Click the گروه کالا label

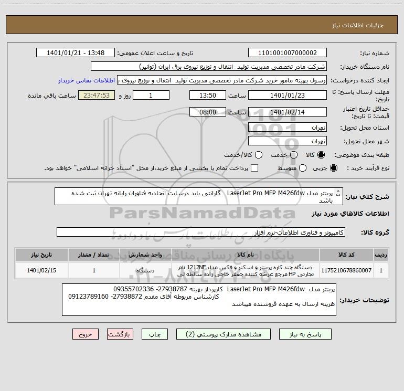[375, 233]
